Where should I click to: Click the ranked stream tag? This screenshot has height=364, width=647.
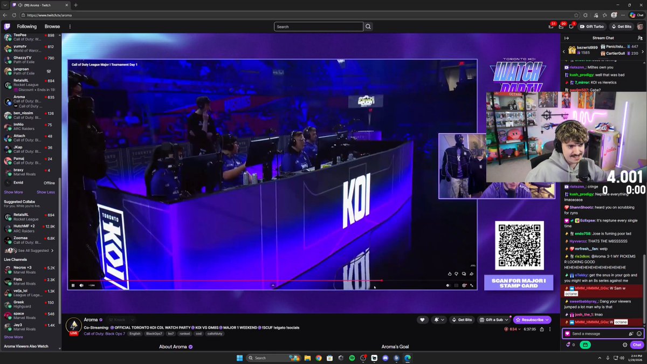[x=185, y=334]
